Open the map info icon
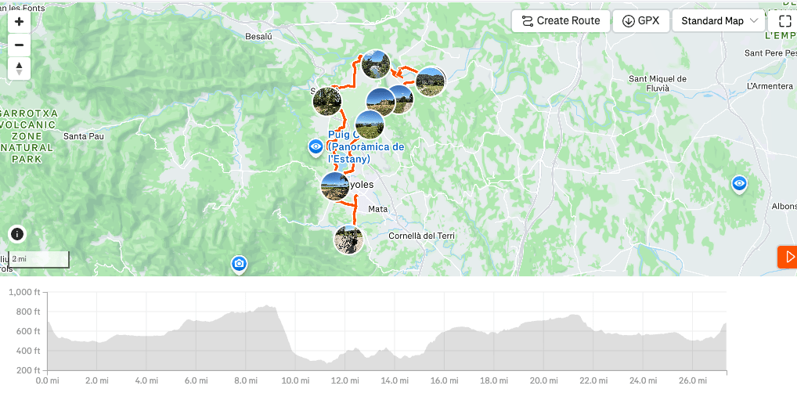Viewport: 797px width, 400px height. coord(17,233)
